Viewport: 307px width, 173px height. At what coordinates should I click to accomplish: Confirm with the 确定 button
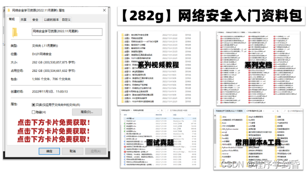click(x=49, y=151)
